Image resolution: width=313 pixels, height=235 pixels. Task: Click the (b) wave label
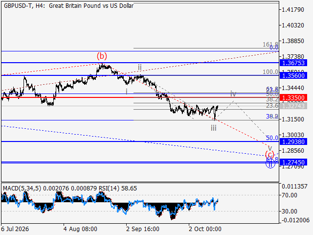pos(102,56)
